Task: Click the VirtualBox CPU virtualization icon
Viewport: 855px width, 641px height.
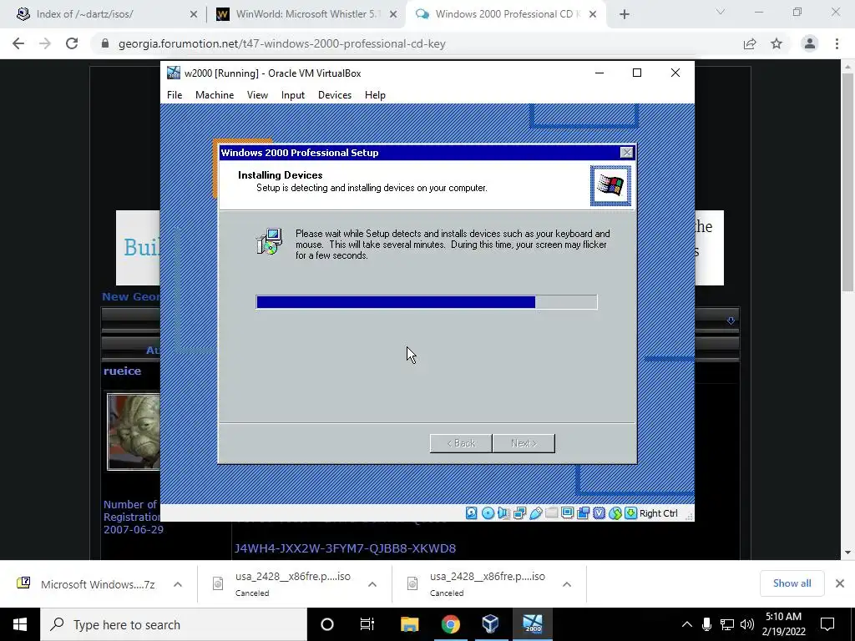Action: [x=599, y=513]
